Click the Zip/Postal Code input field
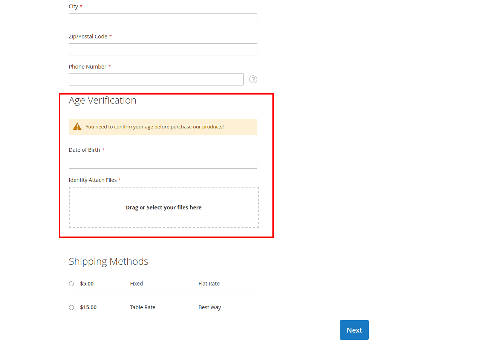Image resolution: width=503 pixels, height=345 pixels. [163, 49]
